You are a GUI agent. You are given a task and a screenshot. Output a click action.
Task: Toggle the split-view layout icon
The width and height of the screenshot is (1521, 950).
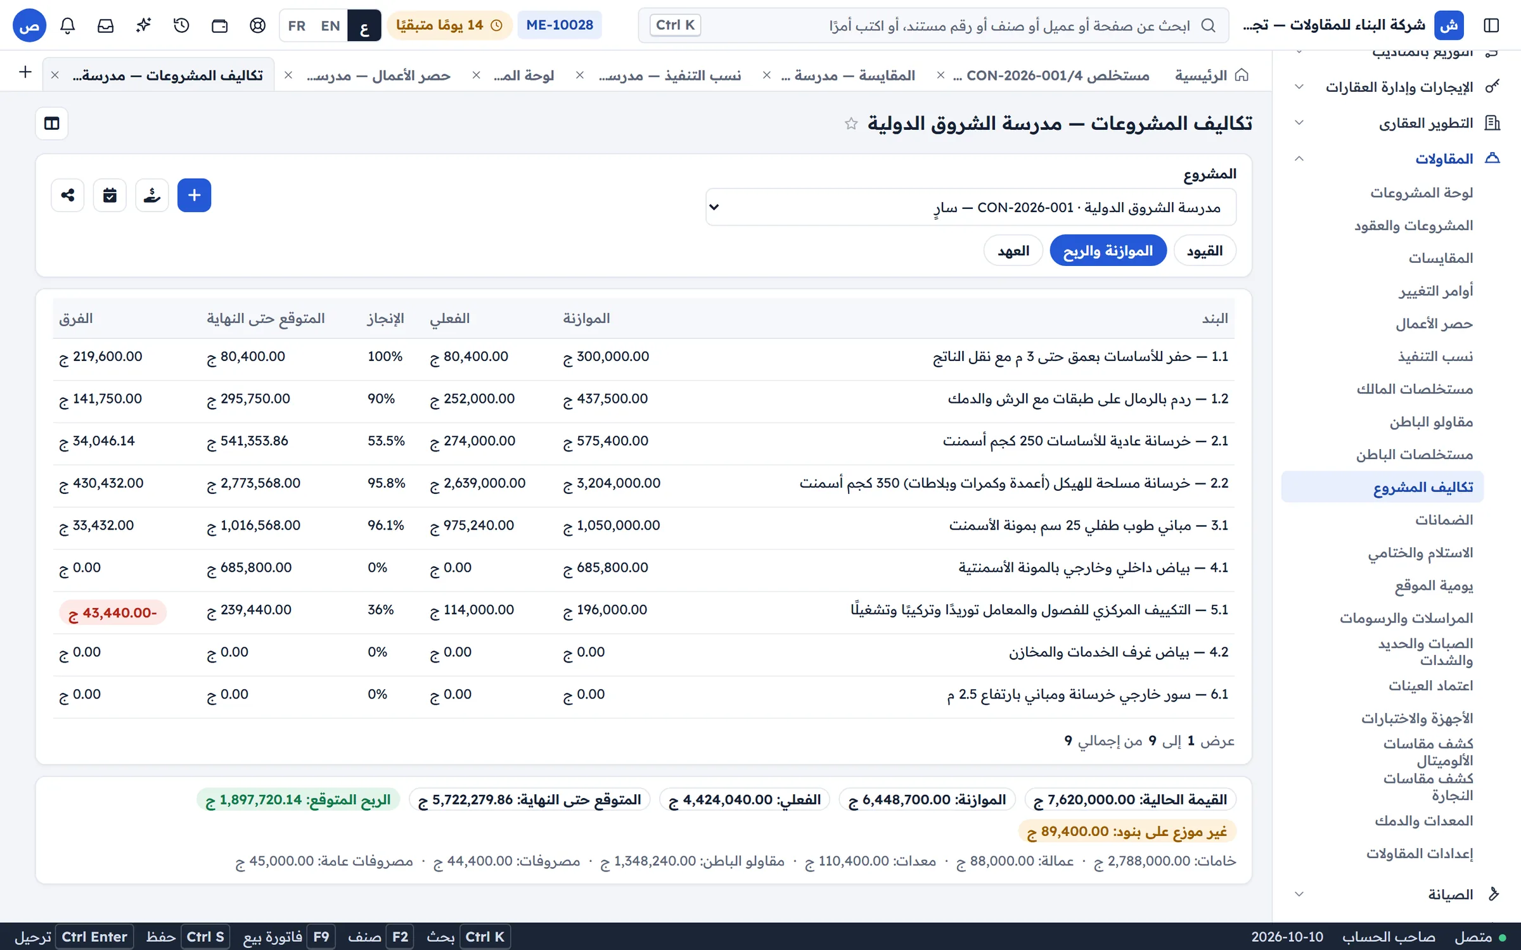click(x=52, y=123)
